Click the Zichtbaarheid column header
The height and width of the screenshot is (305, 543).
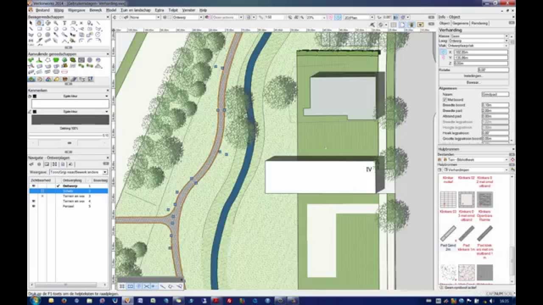(x=42, y=180)
